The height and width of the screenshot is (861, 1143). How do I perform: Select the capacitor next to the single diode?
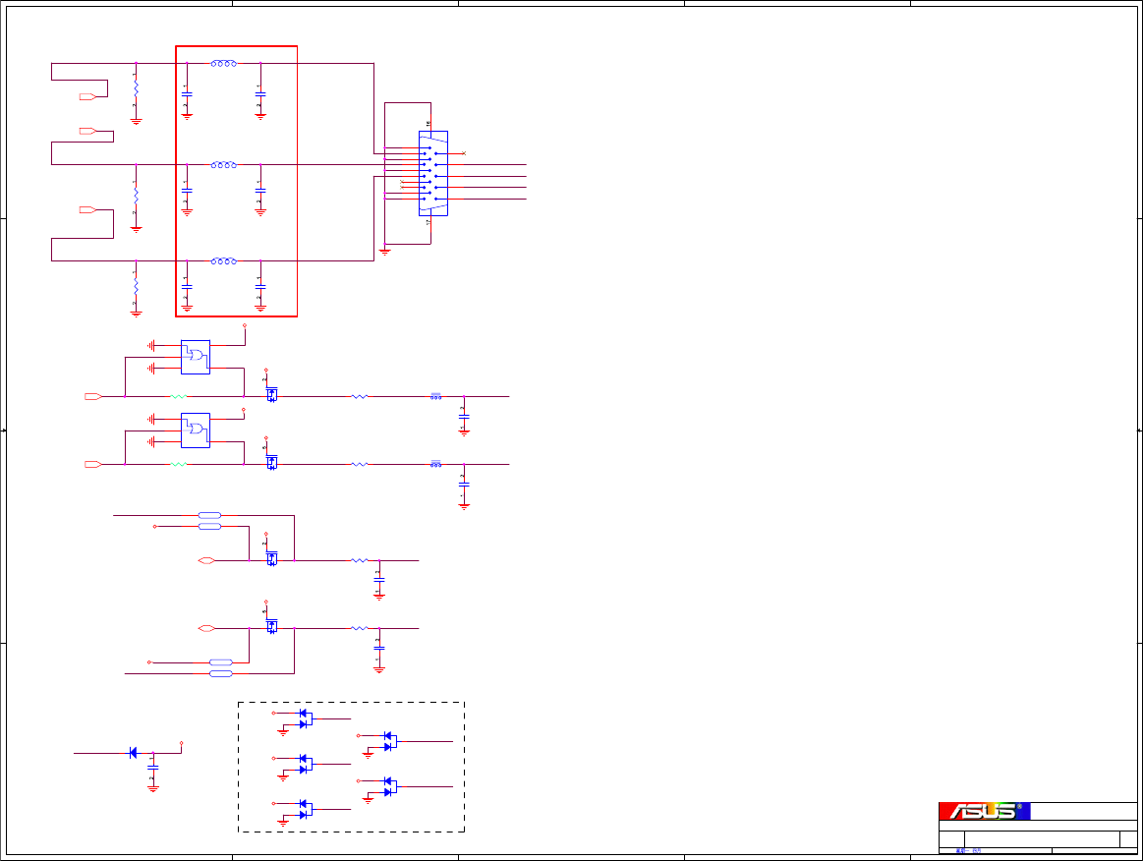152,767
